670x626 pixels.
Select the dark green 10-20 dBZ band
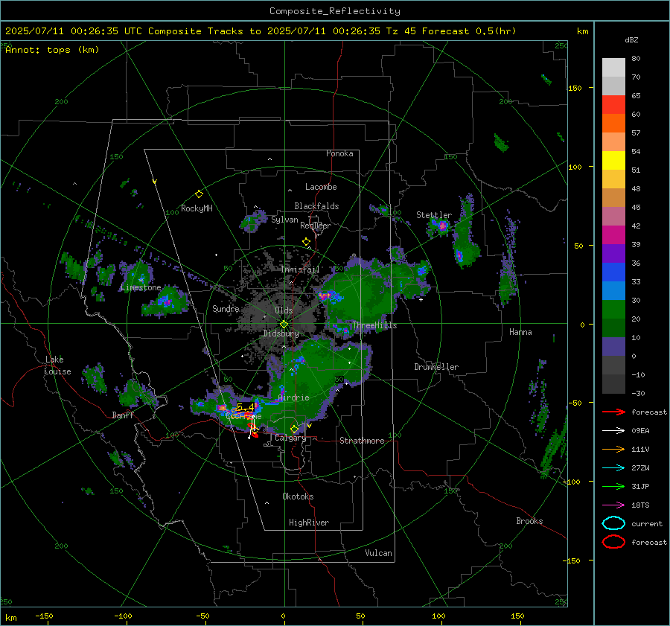(x=613, y=328)
